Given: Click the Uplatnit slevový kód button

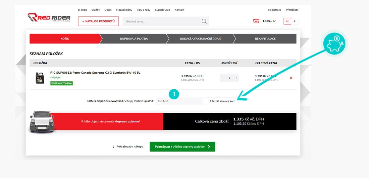Looking at the screenshot, I should pos(221,101).
